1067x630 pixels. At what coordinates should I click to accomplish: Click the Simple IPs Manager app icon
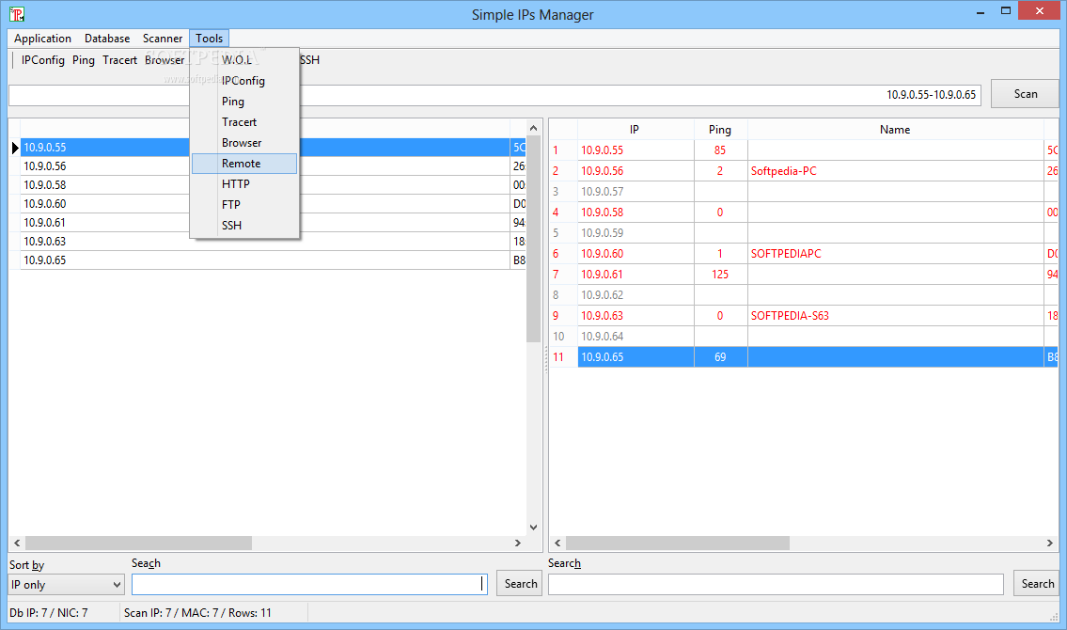pos(16,13)
